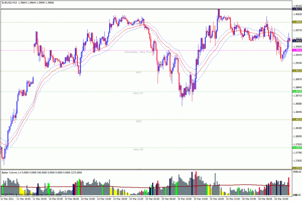Screen dimensions: 302x201
Task: Click the 'Daily S2' level label
Action: (138, 149)
